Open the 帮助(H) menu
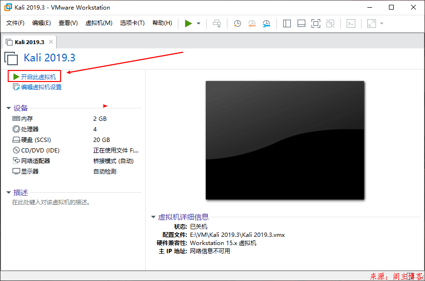425x281 pixels. pos(162,23)
